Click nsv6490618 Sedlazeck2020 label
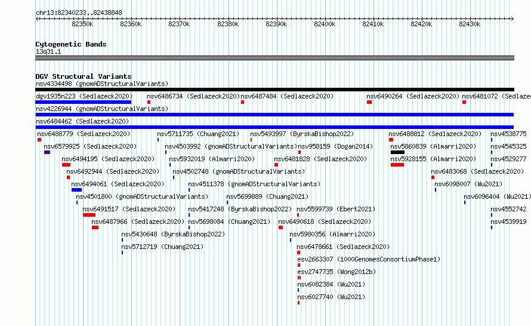 [x=325, y=222]
